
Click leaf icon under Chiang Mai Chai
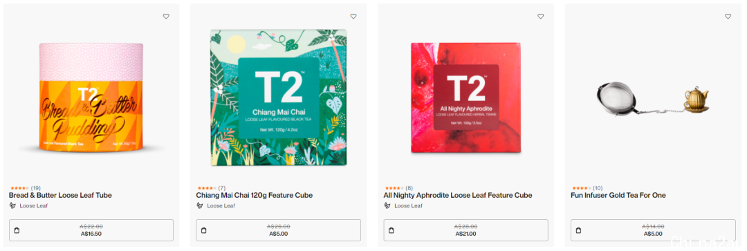200,206
